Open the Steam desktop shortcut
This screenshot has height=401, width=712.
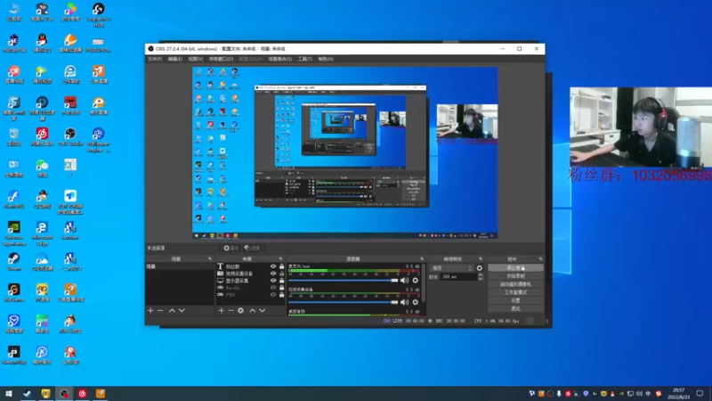13,261
